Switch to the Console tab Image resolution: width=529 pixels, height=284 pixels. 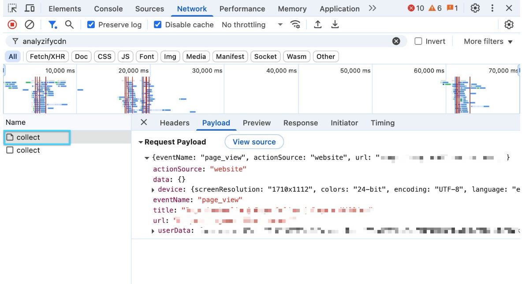(108, 9)
